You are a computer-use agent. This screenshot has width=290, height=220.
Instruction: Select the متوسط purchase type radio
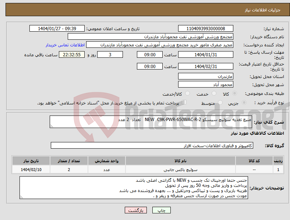220,102
